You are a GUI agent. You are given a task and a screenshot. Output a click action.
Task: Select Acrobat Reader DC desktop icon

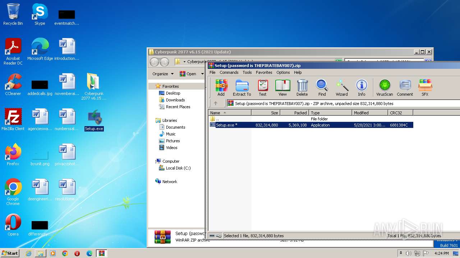13,52
